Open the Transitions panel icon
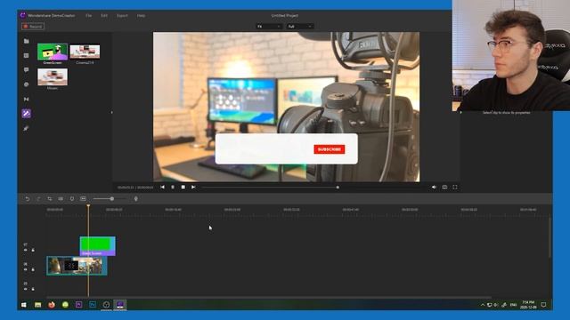 (26, 99)
